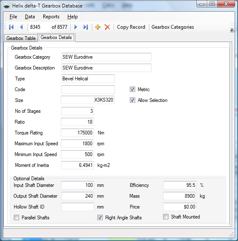Open Gearbox Categories from toolbar
This screenshot has height=241, width=238.
(x=173, y=27)
